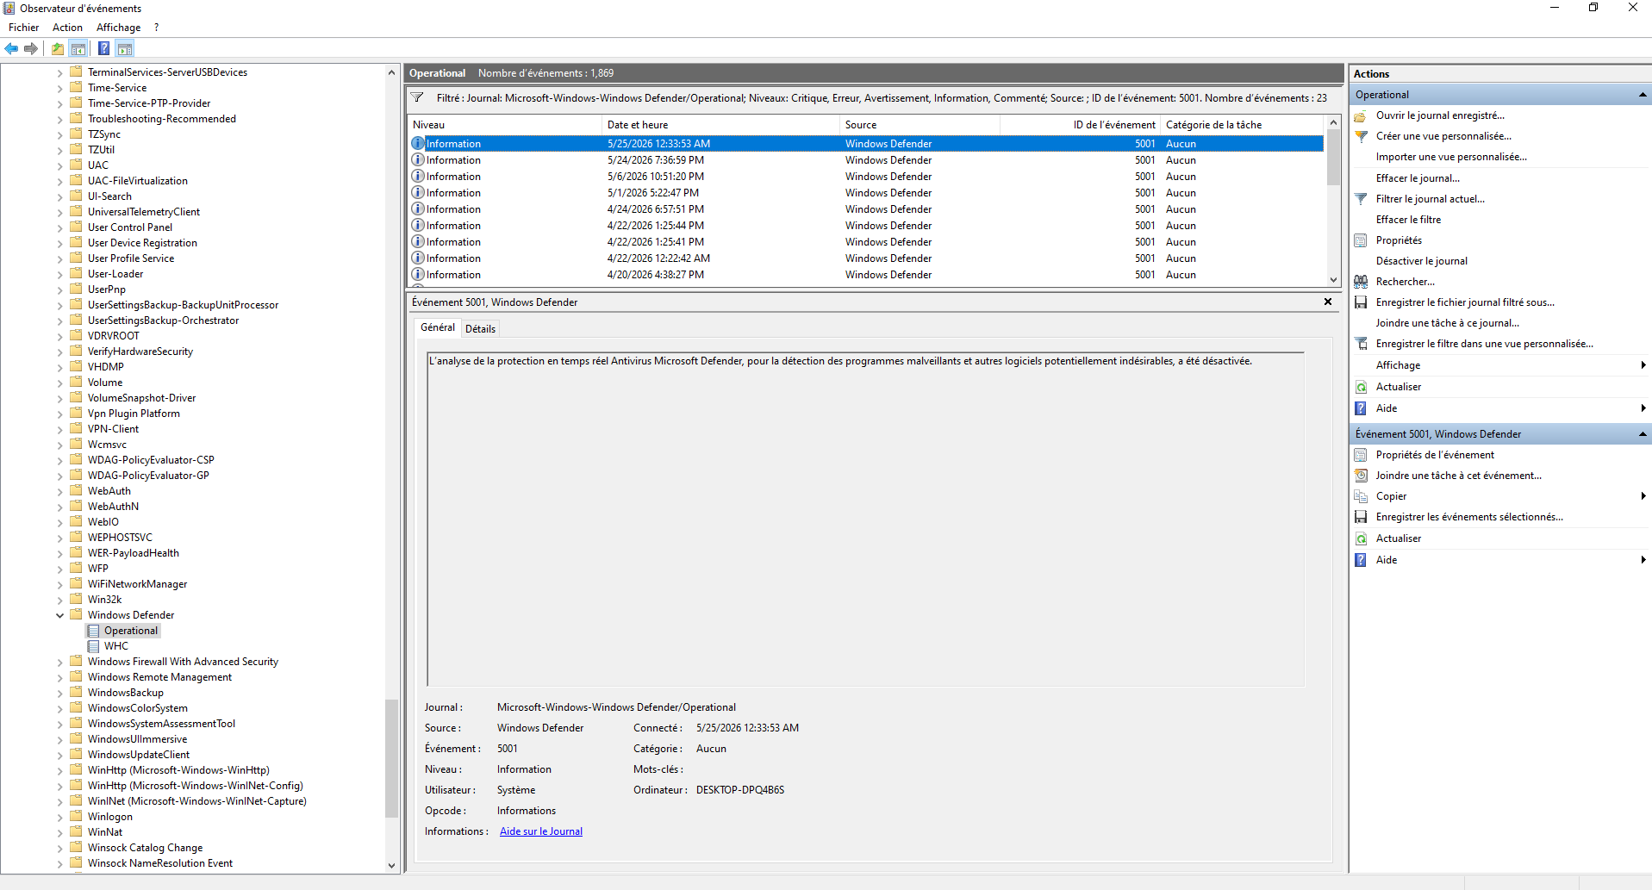Click the Propriétés icon in Actions pane
The image size is (1652, 890).
1361,240
